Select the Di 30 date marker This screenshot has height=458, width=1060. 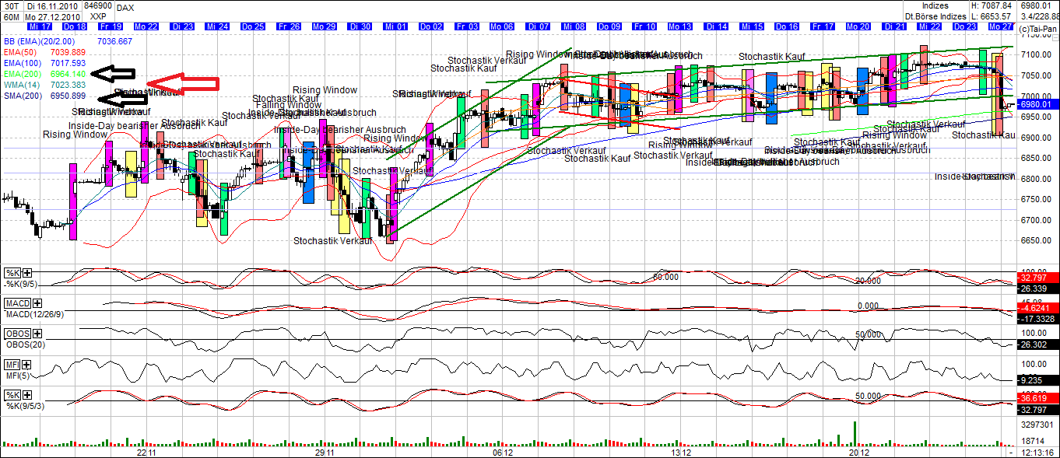click(x=360, y=26)
